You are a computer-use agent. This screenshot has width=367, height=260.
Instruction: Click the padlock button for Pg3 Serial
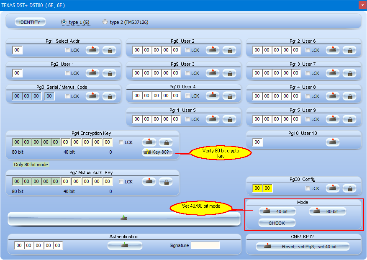point(110,96)
